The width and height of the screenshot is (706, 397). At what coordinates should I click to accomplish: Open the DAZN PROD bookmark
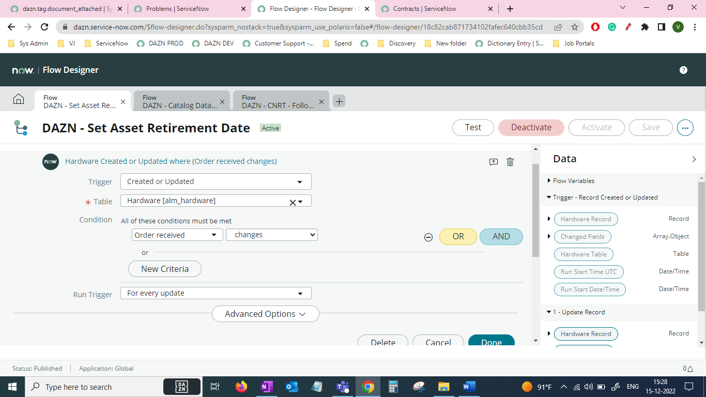[160, 43]
